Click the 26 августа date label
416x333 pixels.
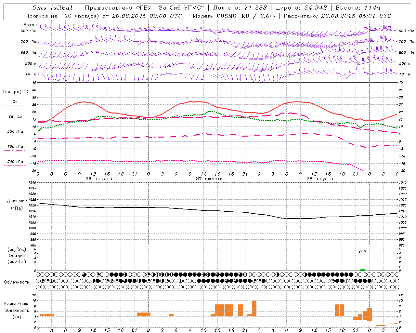point(99,179)
